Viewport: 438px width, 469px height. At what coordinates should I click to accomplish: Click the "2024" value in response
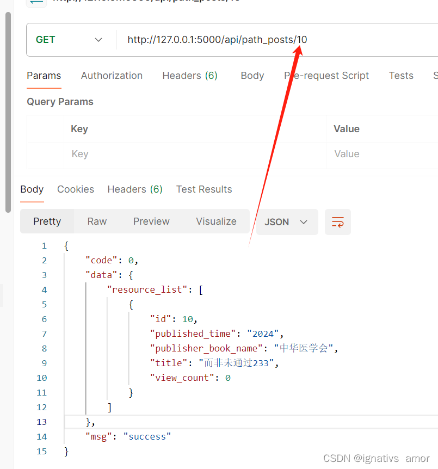(x=263, y=334)
